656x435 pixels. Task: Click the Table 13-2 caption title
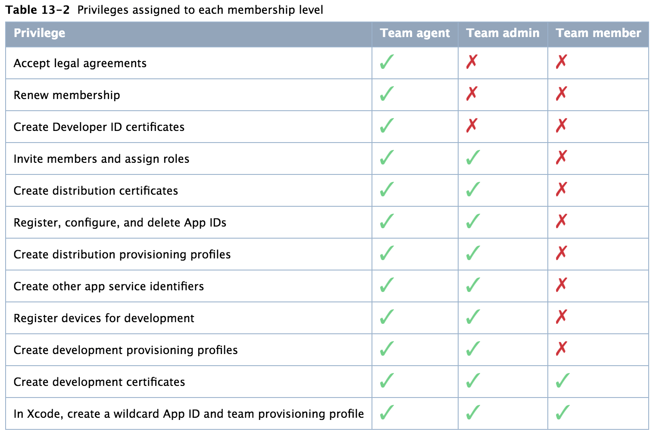click(164, 10)
